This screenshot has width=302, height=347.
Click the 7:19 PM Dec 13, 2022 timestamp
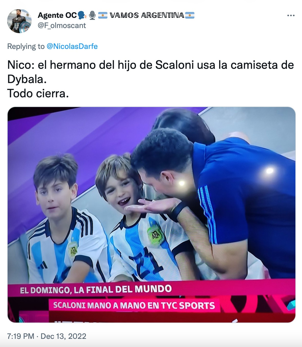pyautogui.click(x=47, y=336)
